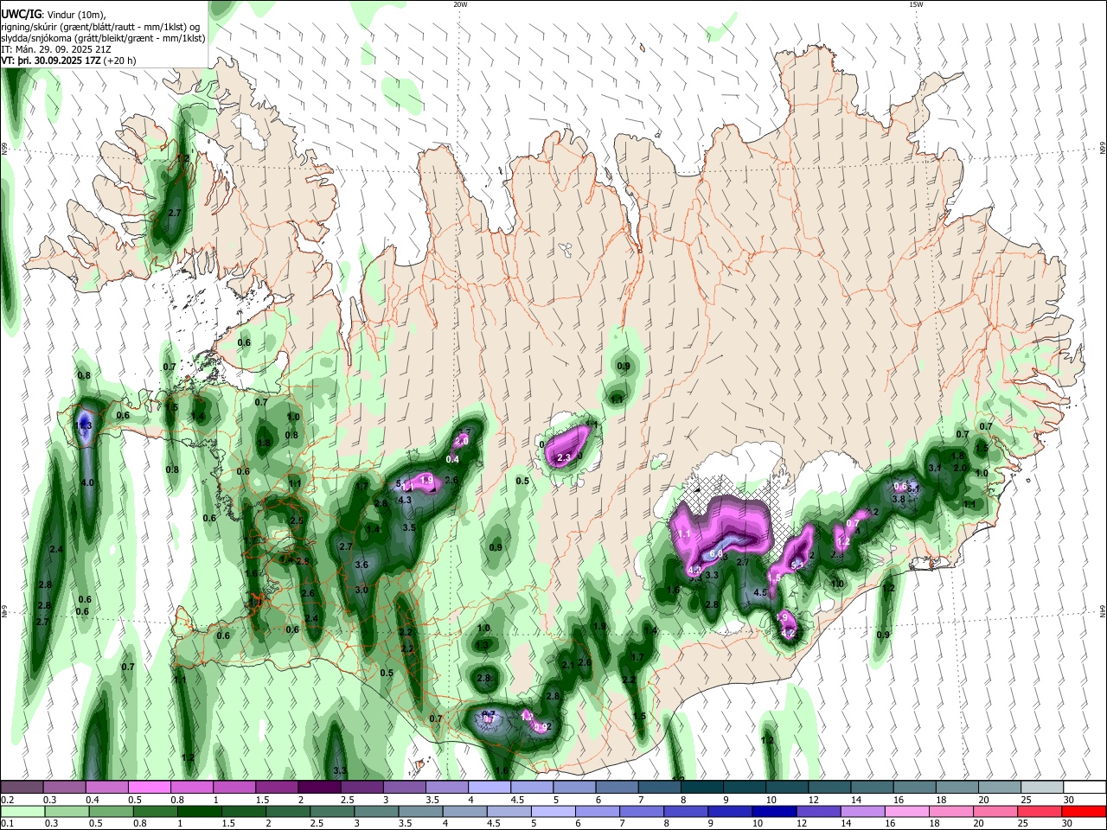Click the 3.8 precipitation value in the east
Image resolution: width=1107 pixels, height=830 pixels.
899,499
